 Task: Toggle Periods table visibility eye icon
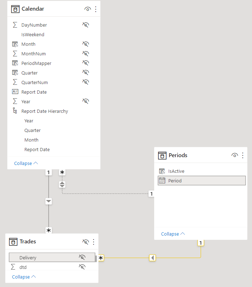point(235,155)
